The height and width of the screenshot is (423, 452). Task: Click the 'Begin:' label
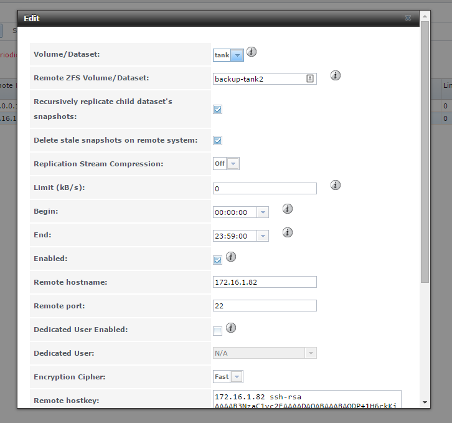click(46, 211)
